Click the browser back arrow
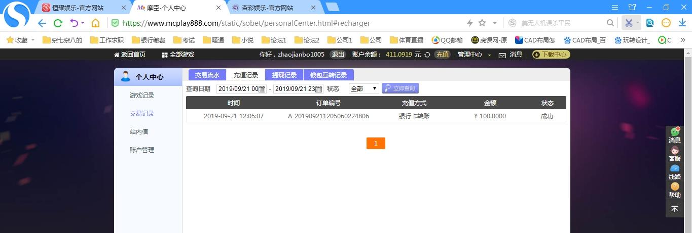Image resolution: width=692 pixels, height=233 pixels. pyautogui.click(x=42, y=23)
